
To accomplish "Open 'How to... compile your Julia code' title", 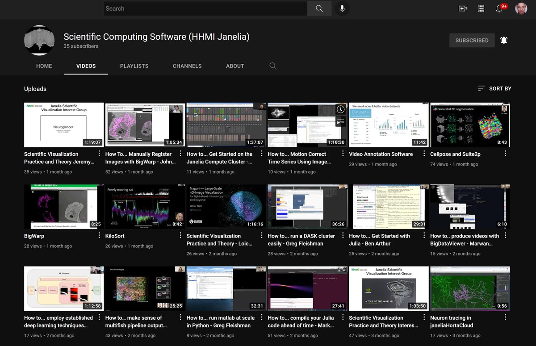I will click(301, 321).
